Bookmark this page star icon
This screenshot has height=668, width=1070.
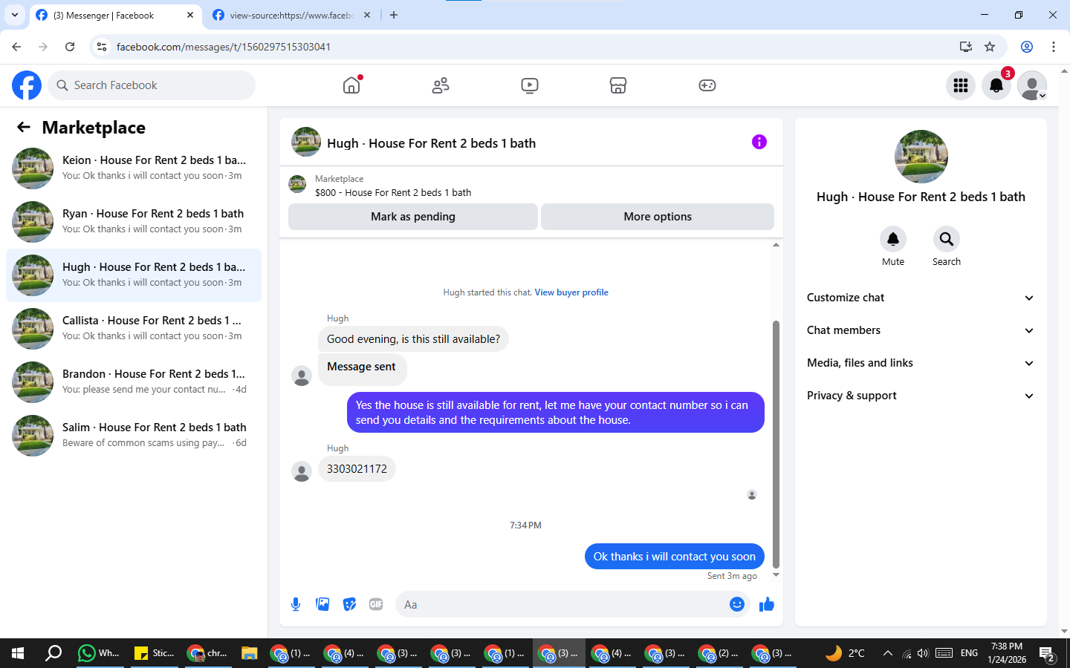tap(990, 47)
